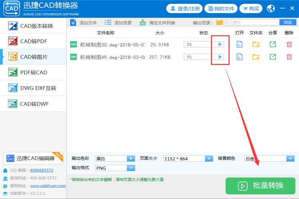
Task: Open the 输出格式 PNG dropdown
Action: pos(131,168)
